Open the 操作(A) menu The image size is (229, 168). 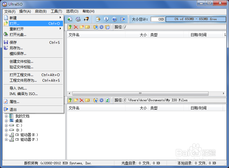pyautogui.click(x=25, y=11)
